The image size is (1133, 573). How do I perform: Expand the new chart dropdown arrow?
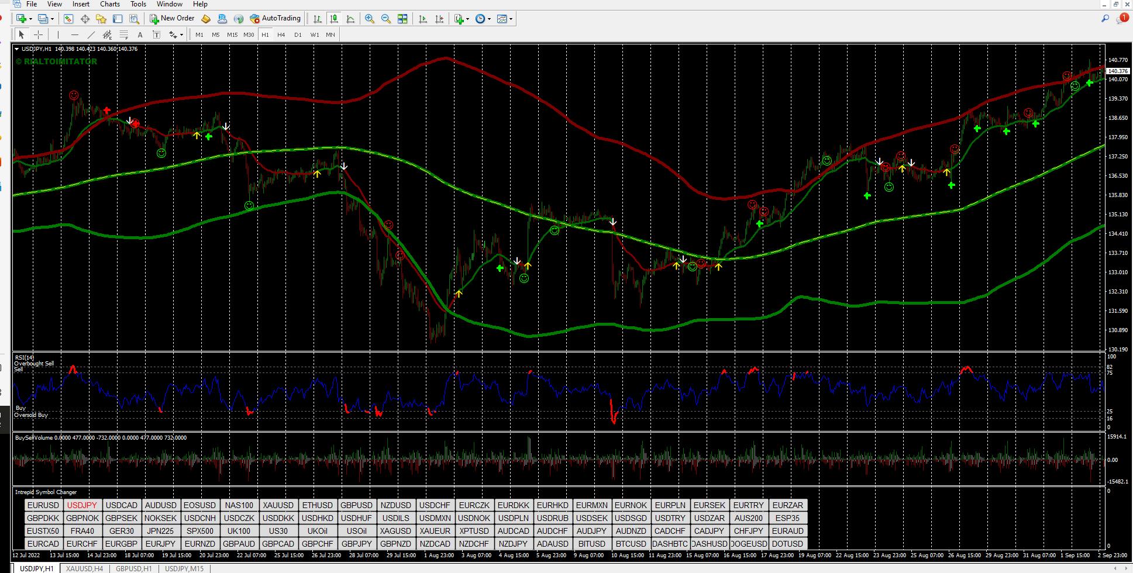(x=30, y=19)
